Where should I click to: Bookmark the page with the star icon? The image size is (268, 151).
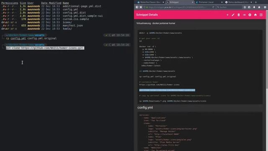245,7
